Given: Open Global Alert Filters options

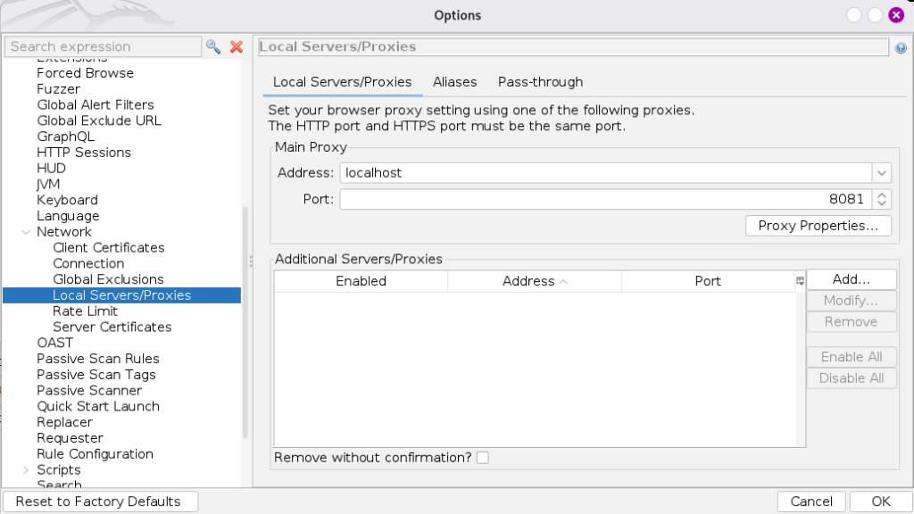Looking at the screenshot, I should [96, 105].
